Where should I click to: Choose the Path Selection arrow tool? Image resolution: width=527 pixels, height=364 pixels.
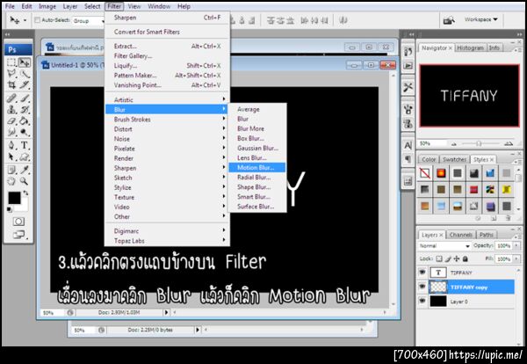pyautogui.click(x=11, y=157)
